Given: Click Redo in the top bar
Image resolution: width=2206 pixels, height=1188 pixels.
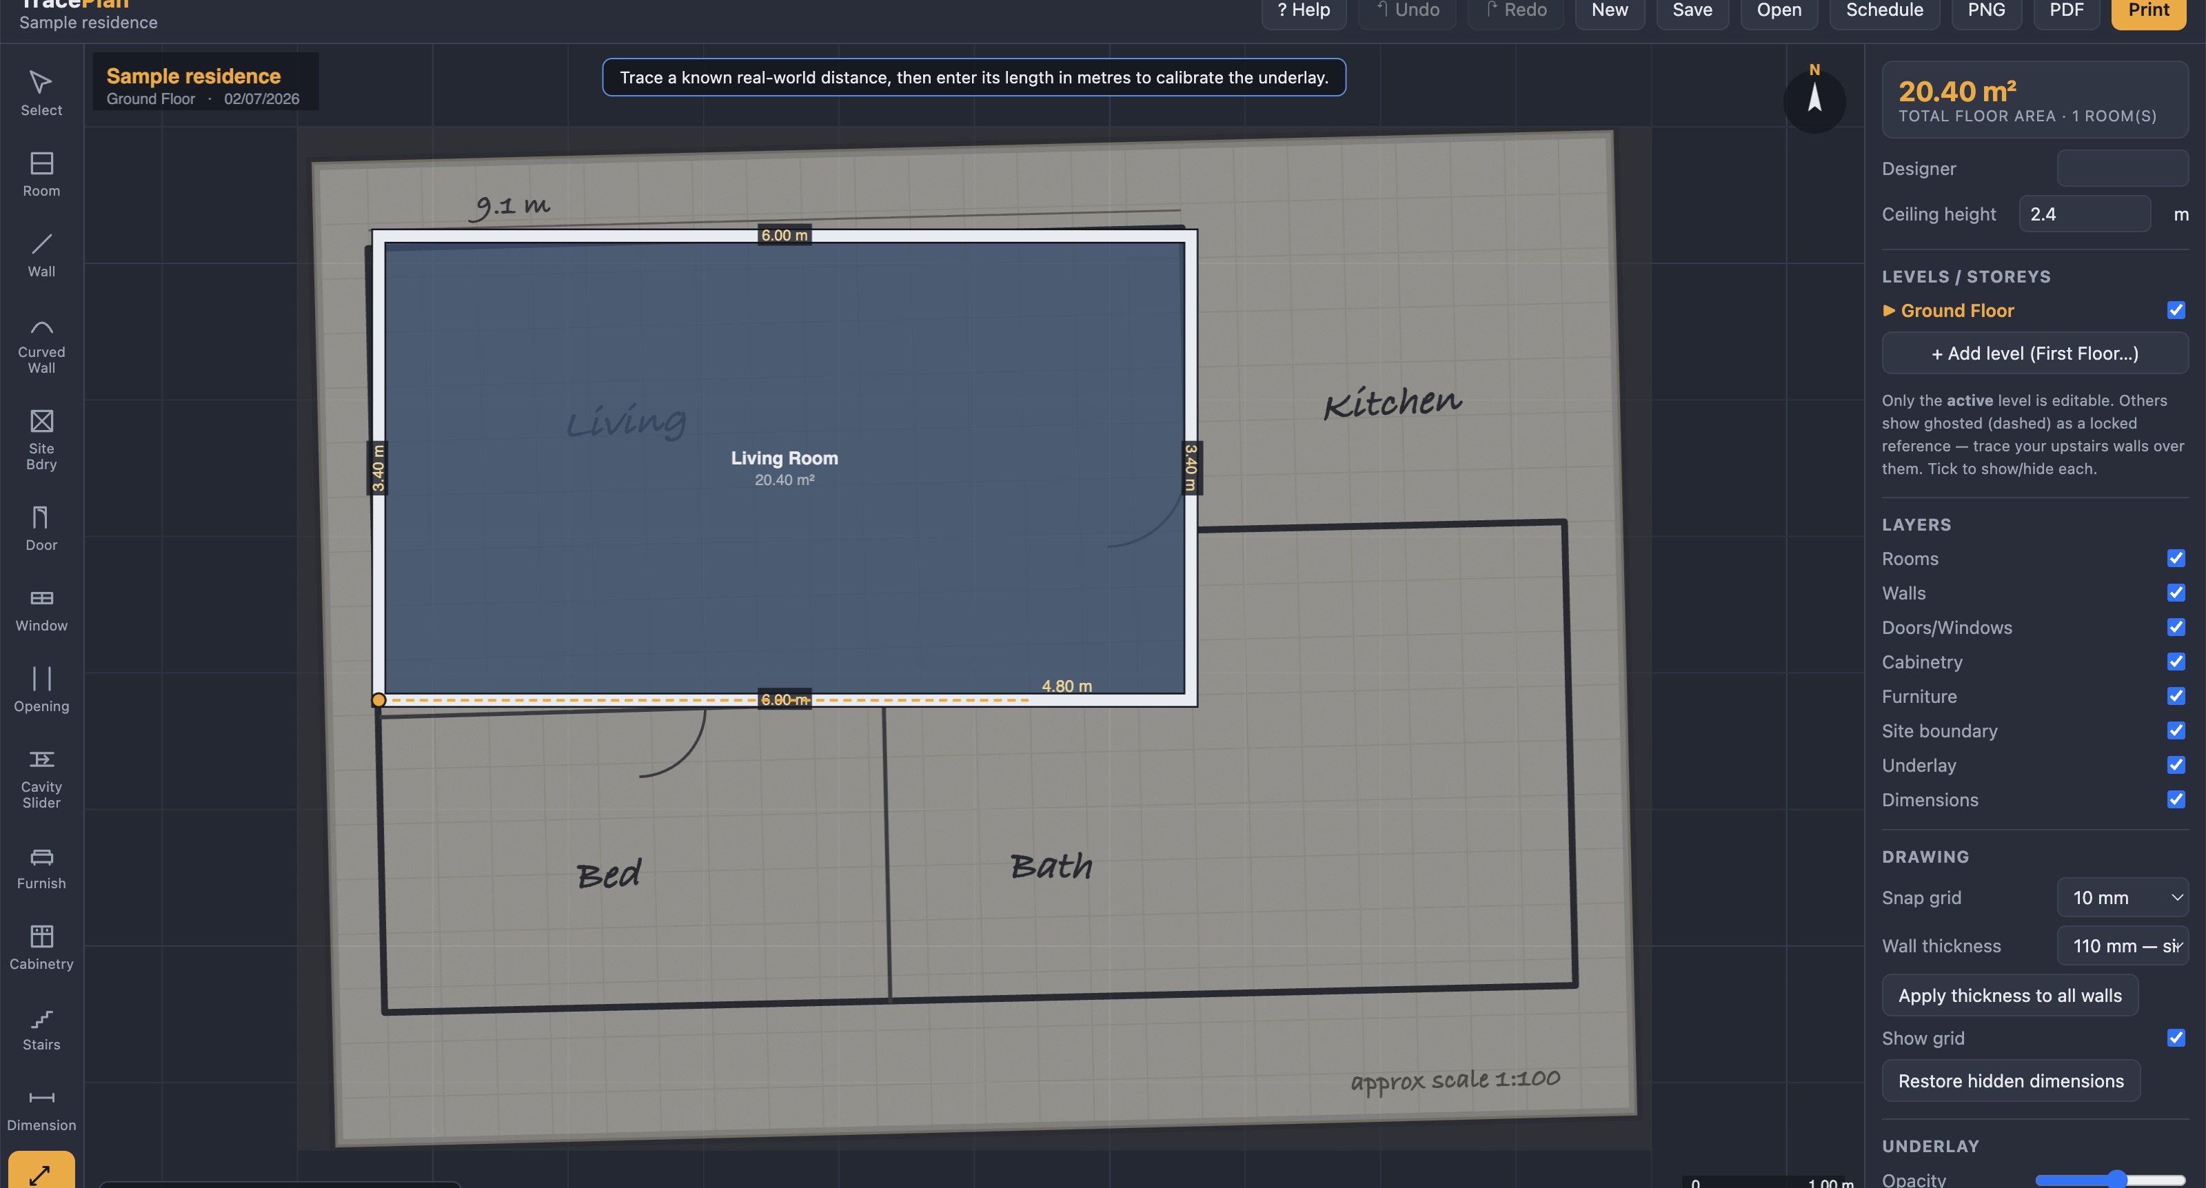Looking at the screenshot, I should (x=1516, y=11).
